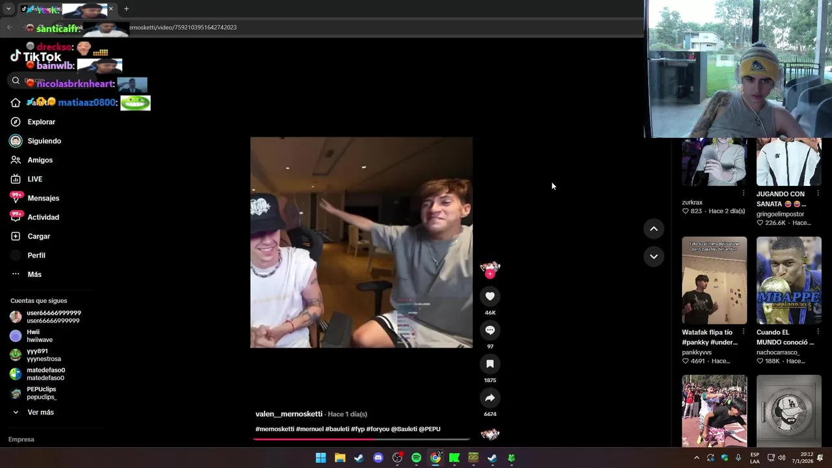Open more options for JUGANDO CON SANATA
832x468 pixels.
pos(818,194)
